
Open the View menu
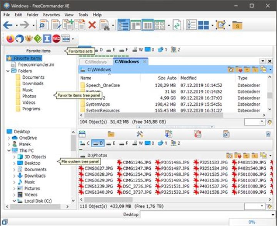click(x=69, y=15)
